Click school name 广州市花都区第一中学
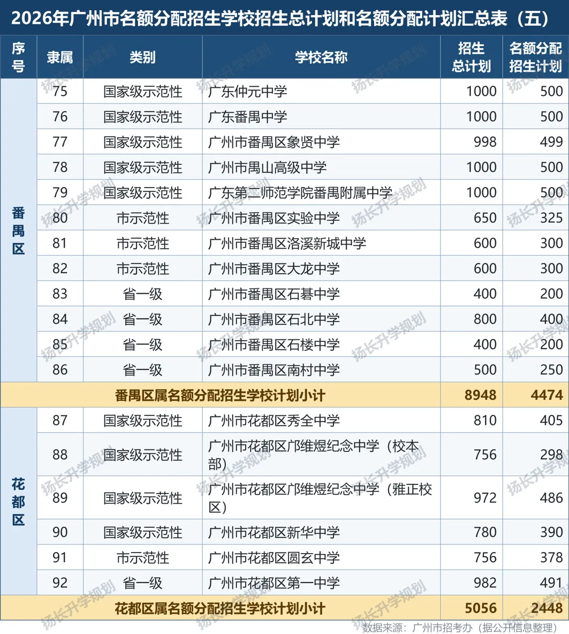569x634 pixels. pyautogui.click(x=274, y=583)
